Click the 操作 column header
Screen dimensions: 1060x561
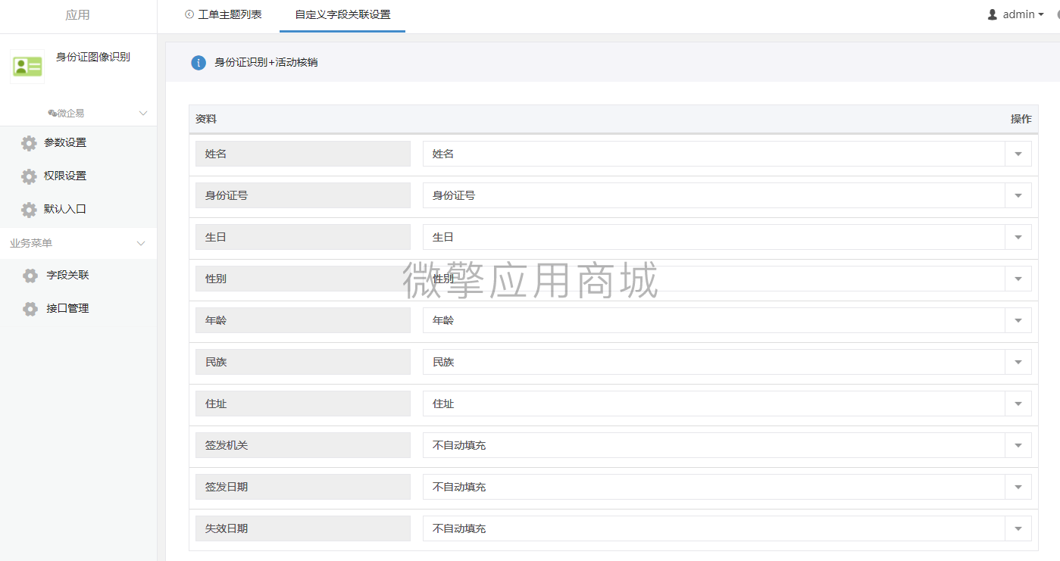point(1021,120)
